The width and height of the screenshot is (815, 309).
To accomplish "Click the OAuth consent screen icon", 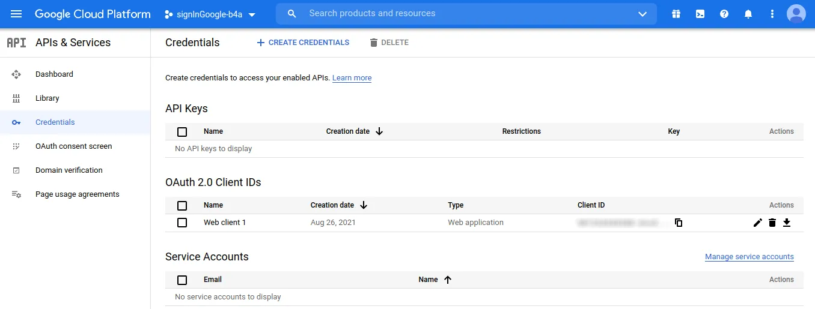I will click(x=16, y=146).
